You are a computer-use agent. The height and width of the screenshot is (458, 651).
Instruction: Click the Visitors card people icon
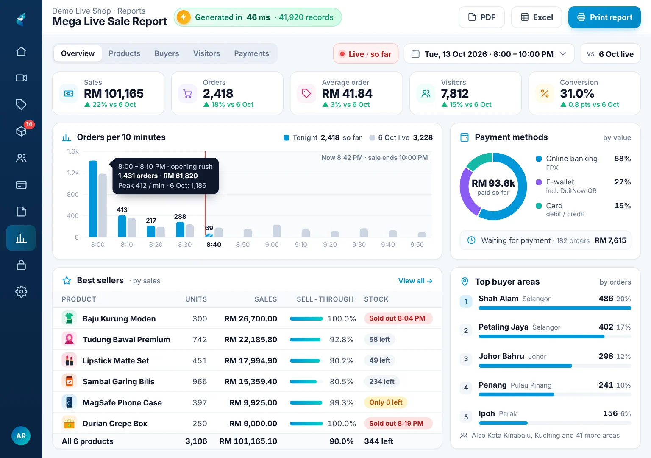pyautogui.click(x=426, y=93)
